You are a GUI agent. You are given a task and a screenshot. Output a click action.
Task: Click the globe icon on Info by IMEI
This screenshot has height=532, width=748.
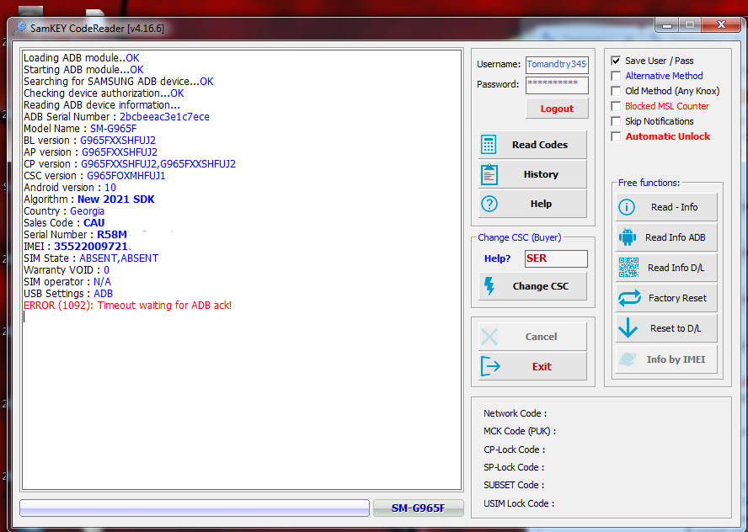[x=628, y=359]
